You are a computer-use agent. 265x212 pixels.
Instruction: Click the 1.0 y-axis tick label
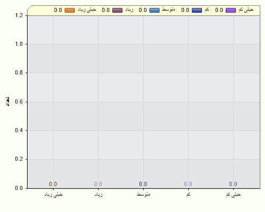click(x=19, y=44)
